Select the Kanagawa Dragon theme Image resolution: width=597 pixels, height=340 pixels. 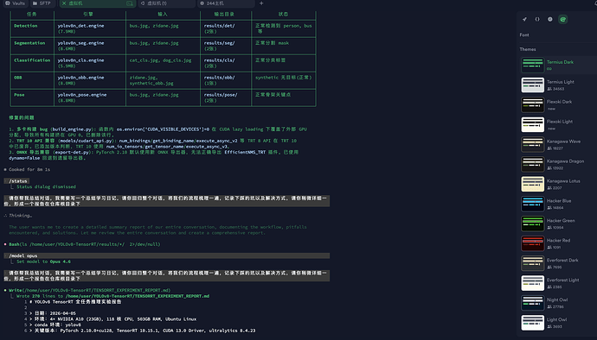pyautogui.click(x=558, y=164)
